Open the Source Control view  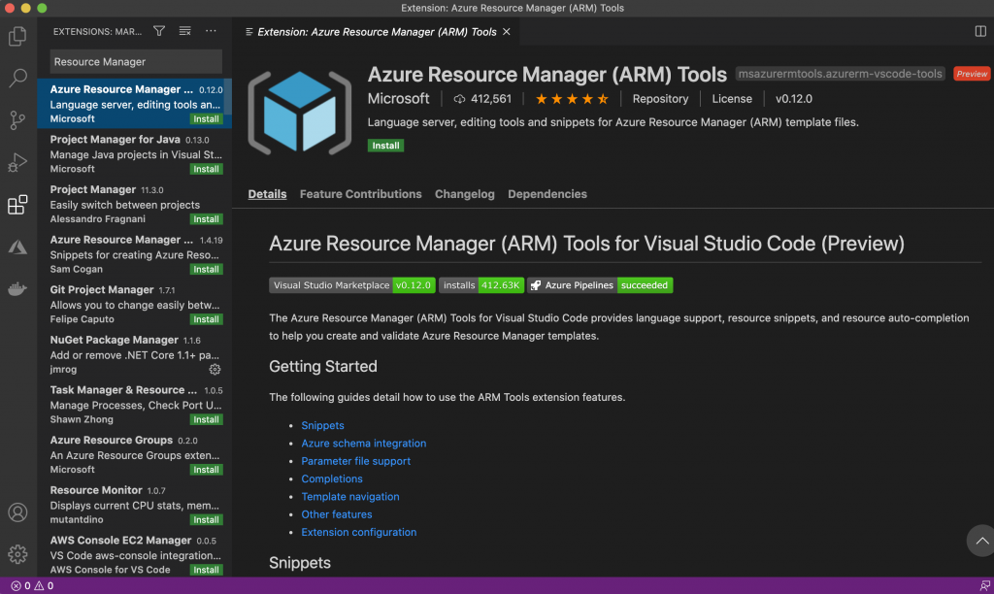pyautogui.click(x=17, y=120)
